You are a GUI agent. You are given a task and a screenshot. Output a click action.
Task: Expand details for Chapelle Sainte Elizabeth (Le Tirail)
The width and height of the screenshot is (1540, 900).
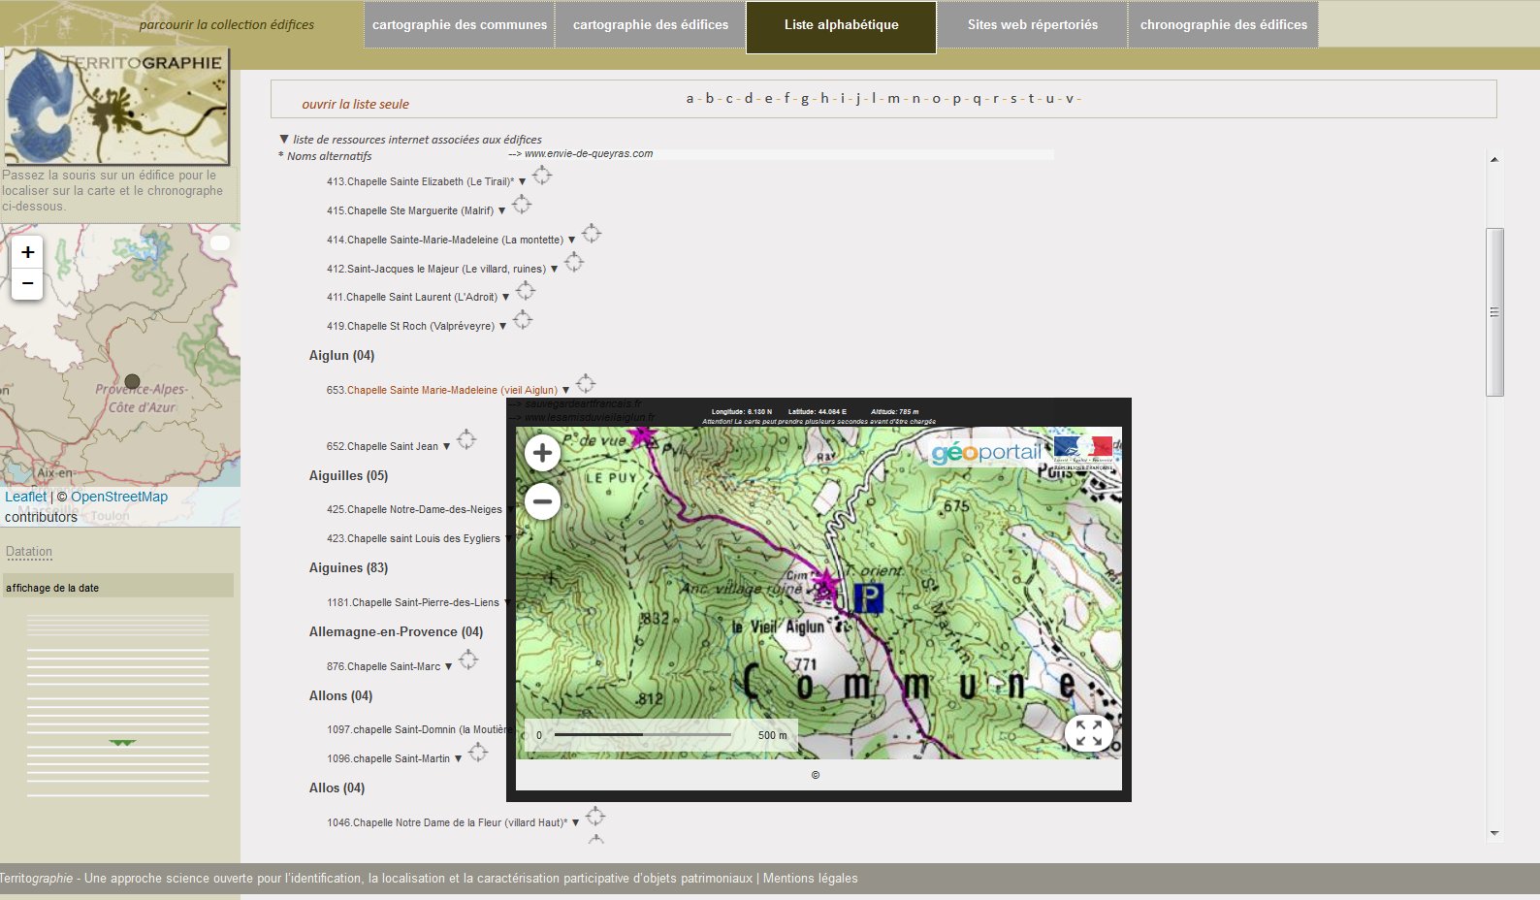tap(523, 182)
